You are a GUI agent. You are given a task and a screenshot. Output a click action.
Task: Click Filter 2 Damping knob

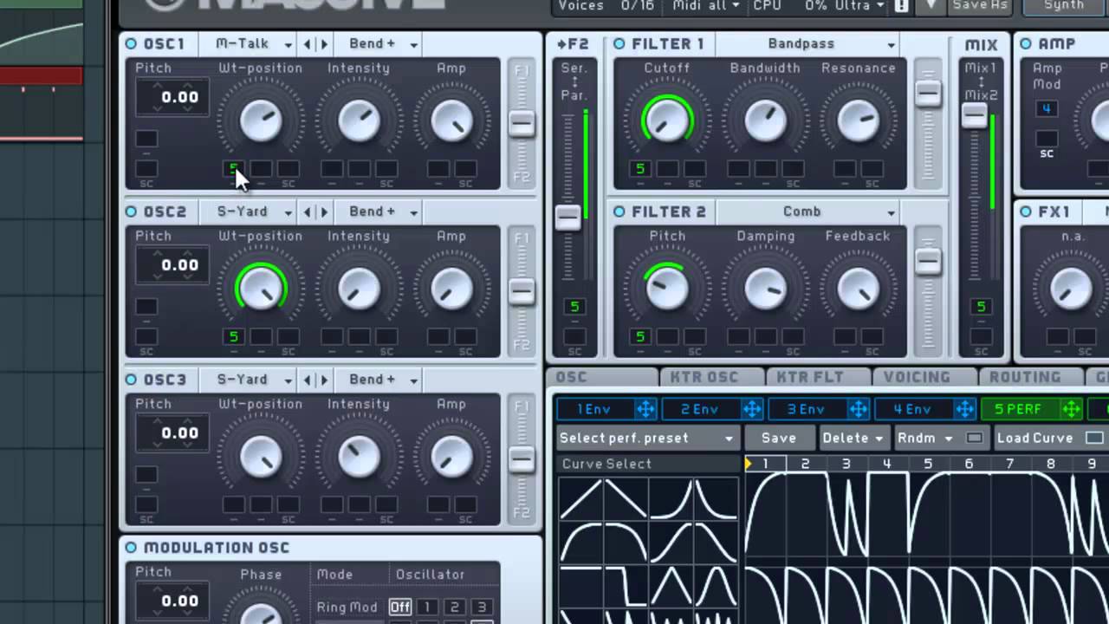[765, 289]
